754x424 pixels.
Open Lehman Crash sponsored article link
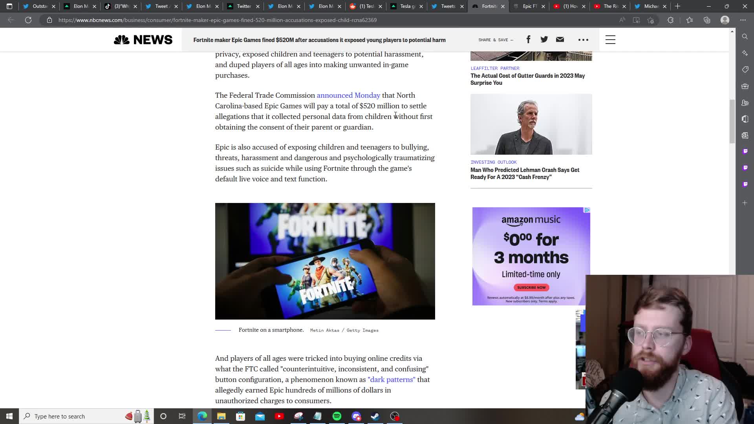pos(525,174)
